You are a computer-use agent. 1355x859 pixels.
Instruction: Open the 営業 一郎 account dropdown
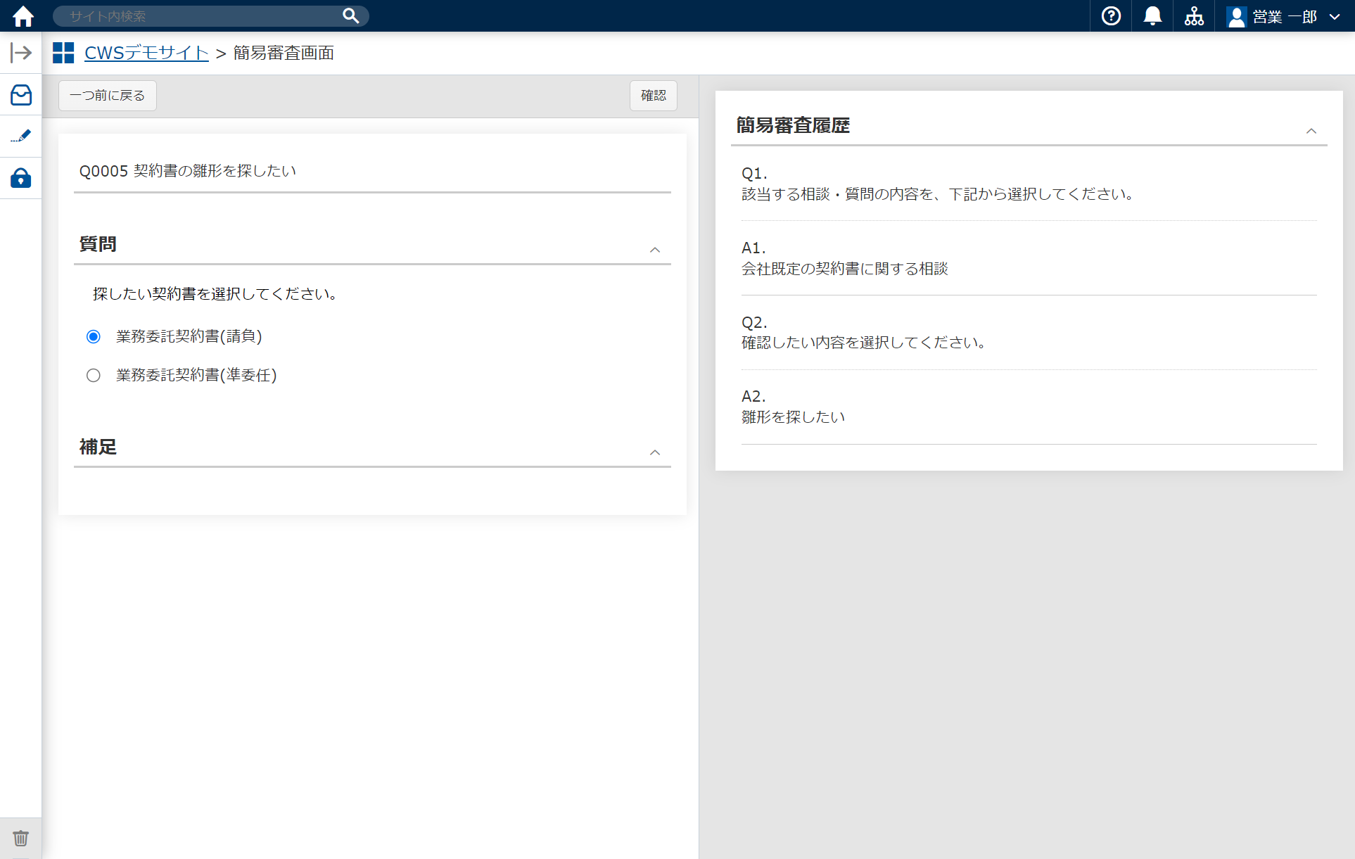click(1336, 16)
